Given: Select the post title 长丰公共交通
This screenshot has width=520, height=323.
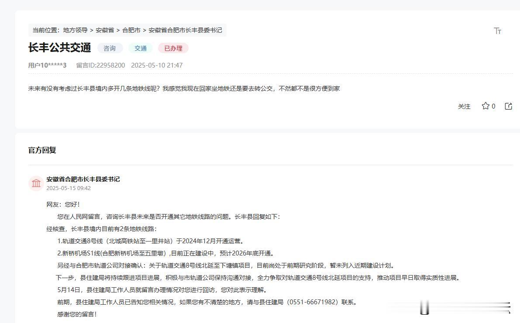Looking at the screenshot, I should click(60, 48).
